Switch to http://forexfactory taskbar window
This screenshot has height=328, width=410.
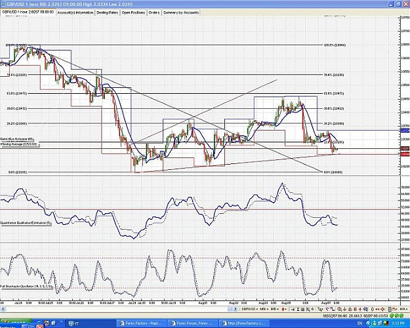(x=244, y=323)
